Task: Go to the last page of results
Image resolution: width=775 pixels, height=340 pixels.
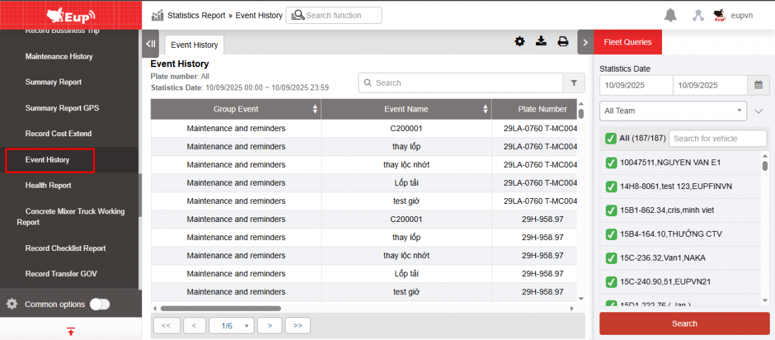Action: pos(298,326)
